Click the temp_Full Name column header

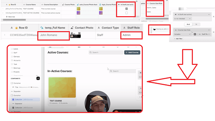(54, 28)
